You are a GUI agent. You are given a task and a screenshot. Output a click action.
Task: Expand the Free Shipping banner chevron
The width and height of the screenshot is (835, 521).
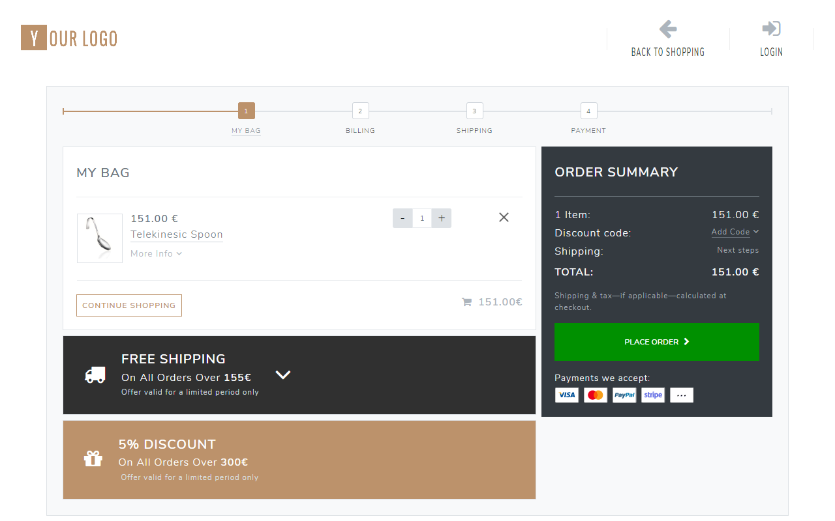(283, 374)
